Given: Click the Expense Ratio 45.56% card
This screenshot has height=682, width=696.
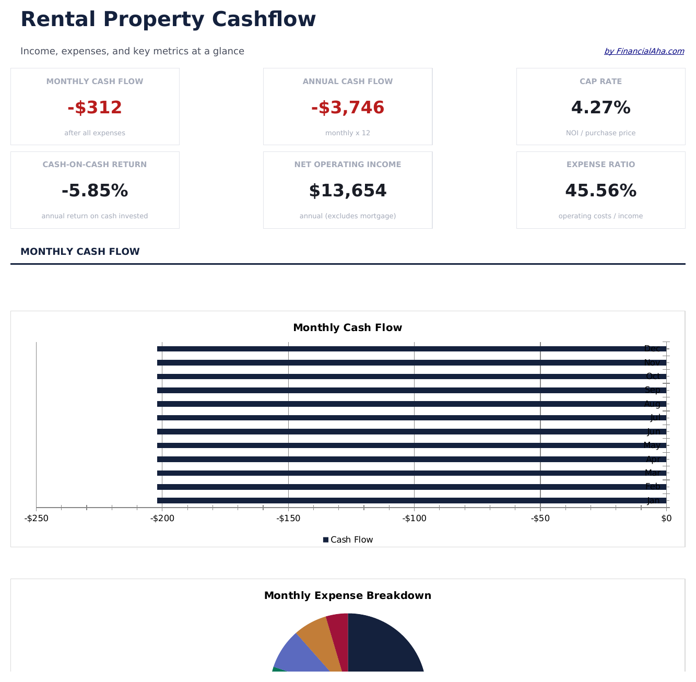Looking at the screenshot, I should pos(600,190).
